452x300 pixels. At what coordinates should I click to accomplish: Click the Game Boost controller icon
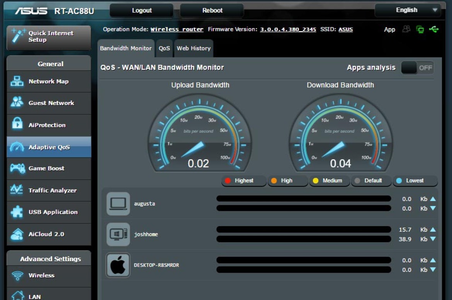[17, 169]
